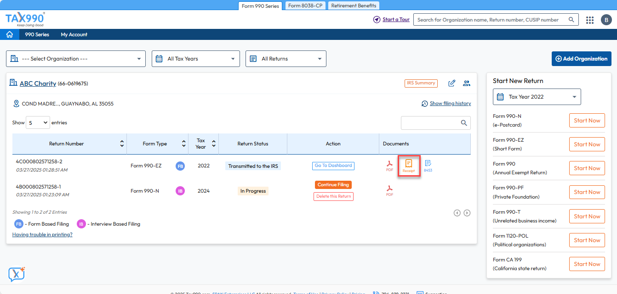Viewport: 617px width, 294px height.
Task: Go to previous page of entries
Action: click(457, 213)
